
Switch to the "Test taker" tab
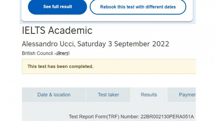pos(108,95)
